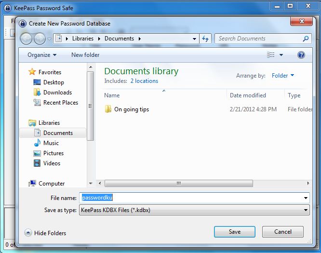Click the Cancel button
This screenshot has height=253, width=321.
[x=283, y=232]
